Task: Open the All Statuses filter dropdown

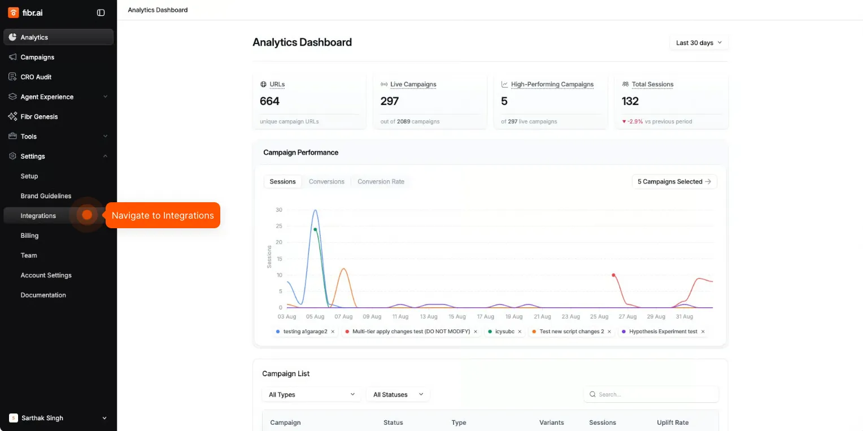Action: pos(398,394)
